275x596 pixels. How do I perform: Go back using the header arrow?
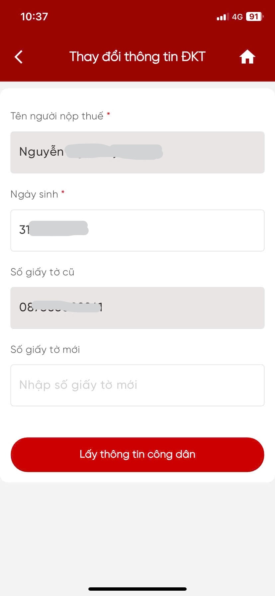click(x=19, y=57)
